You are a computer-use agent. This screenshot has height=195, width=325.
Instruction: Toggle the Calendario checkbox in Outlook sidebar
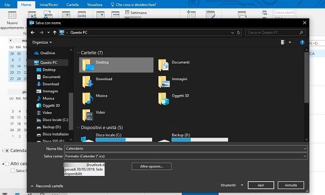click(x=7, y=150)
